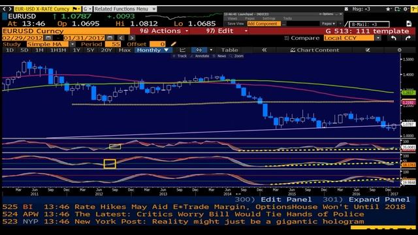Select the candlestick chart type icon
Screen dimensions: 418x235
coord(199,50)
